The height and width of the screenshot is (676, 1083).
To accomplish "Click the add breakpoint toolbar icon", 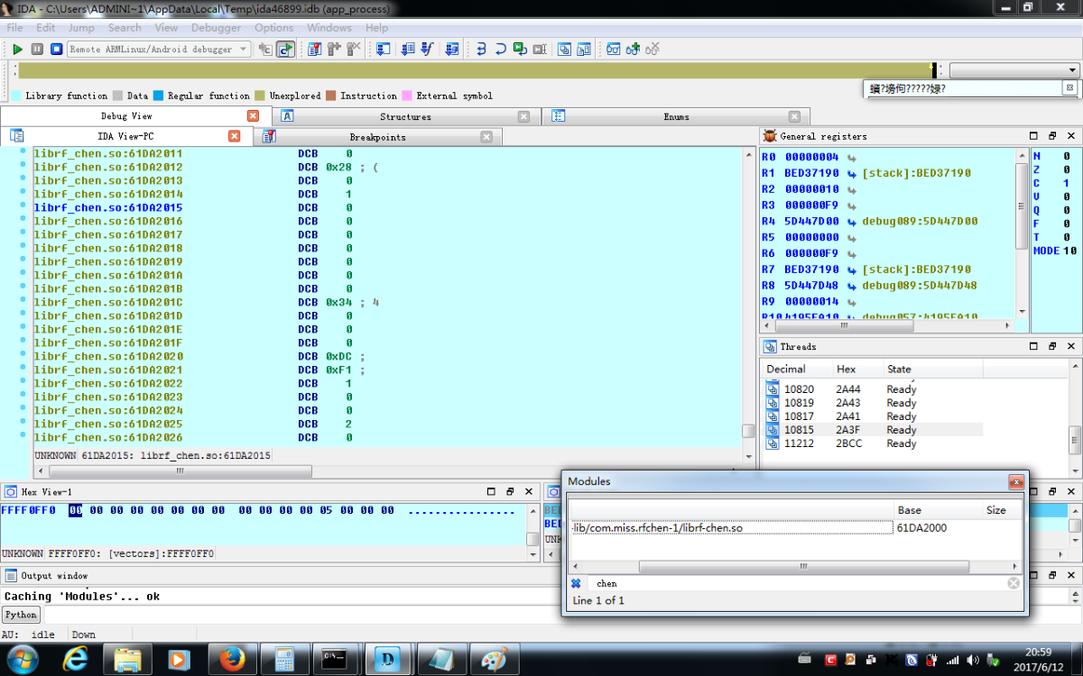I will coord(334,50).
